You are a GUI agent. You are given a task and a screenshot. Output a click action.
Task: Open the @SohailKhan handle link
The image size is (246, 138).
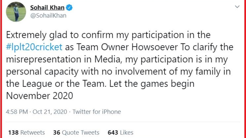click(48, 15)
